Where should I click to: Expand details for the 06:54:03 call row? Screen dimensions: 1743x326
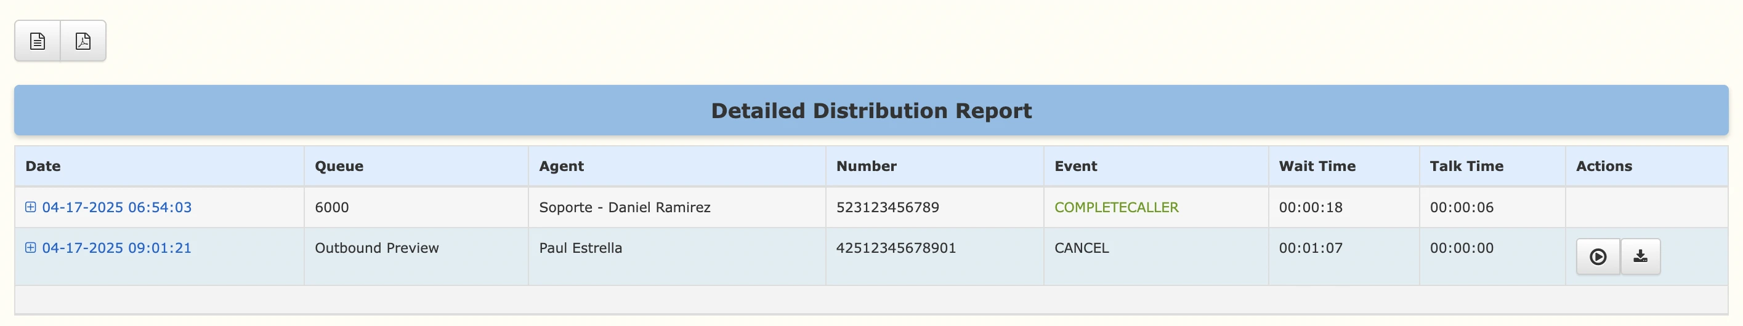(x=30, y=207)
